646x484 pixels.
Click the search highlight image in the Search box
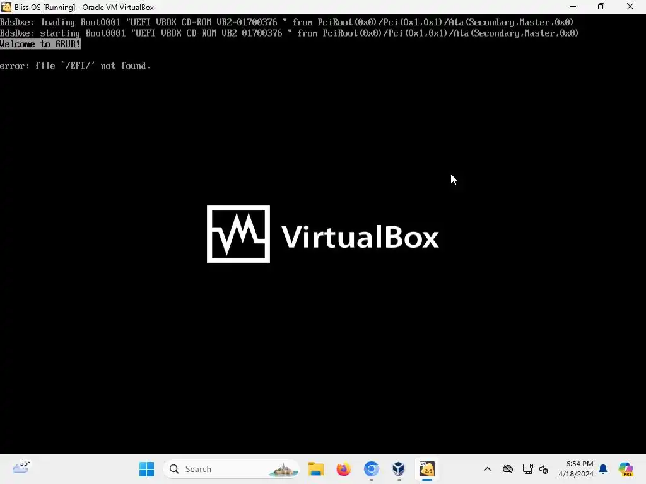point(283,470)
